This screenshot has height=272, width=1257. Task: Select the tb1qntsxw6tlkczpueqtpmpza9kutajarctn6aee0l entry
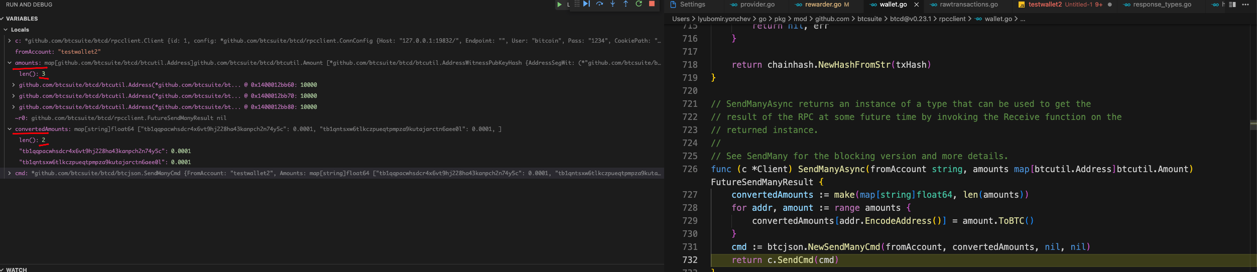click(332, 162)
